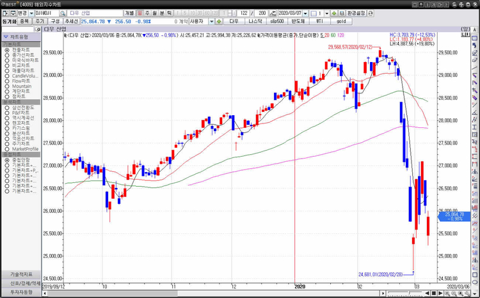
Task: Select Mountain chart type
Action: tap(21, 86)
